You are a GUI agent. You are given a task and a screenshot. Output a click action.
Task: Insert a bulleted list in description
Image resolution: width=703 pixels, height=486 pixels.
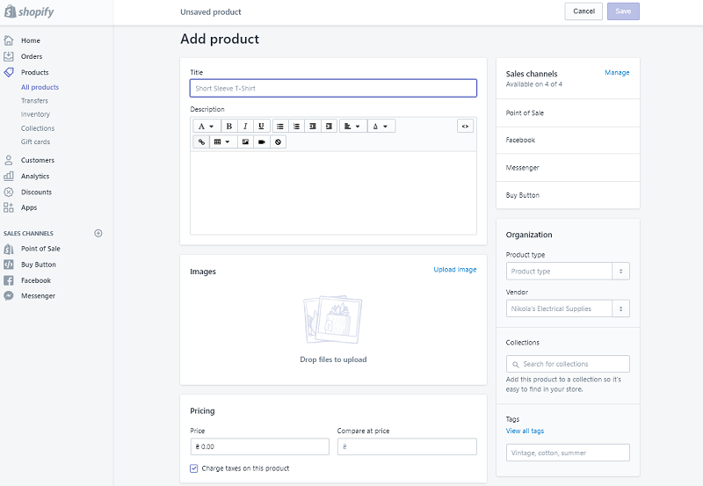tap(280, 127)
